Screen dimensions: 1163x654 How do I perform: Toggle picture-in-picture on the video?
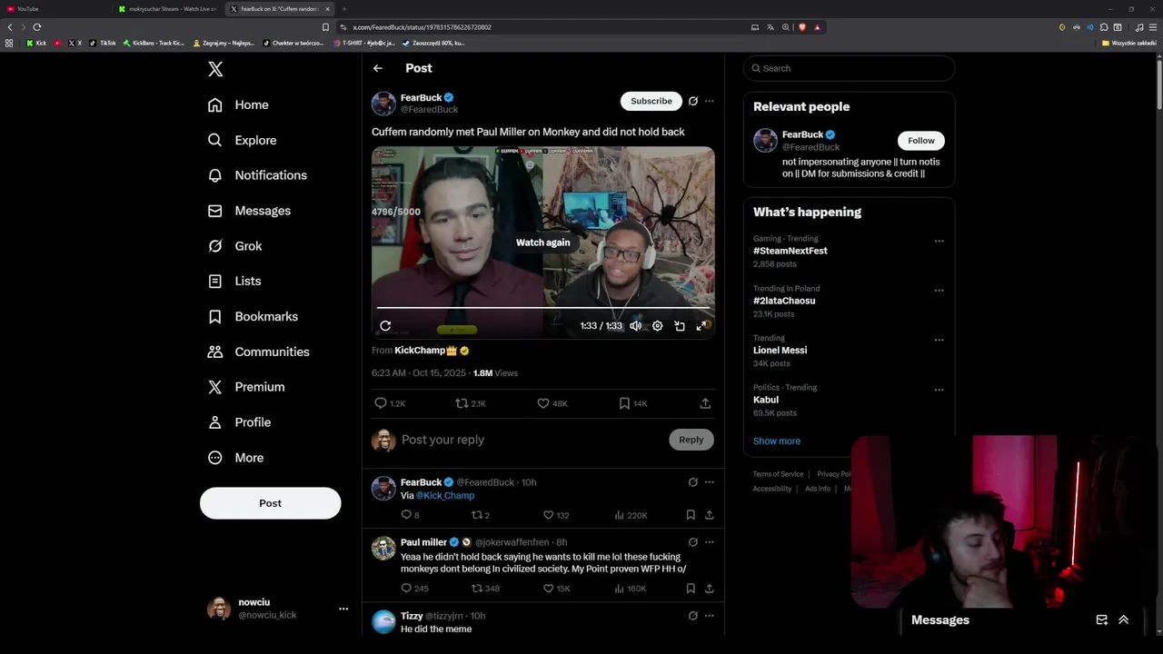680,326
